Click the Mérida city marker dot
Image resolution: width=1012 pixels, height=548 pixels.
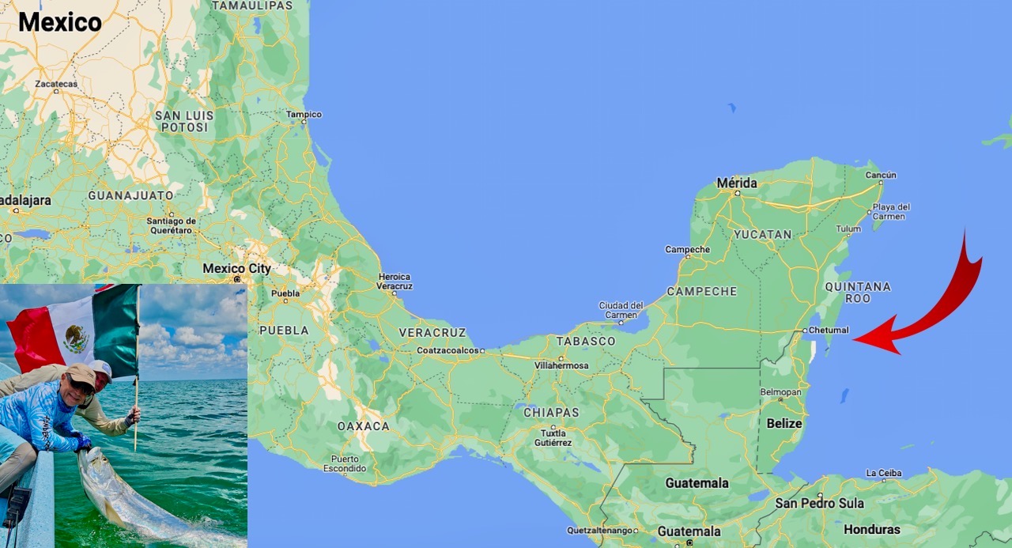click(x=737, y=193)
